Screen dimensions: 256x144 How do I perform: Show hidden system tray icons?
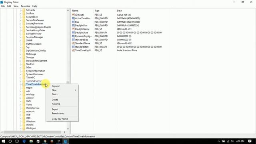[x=219, y=141]
